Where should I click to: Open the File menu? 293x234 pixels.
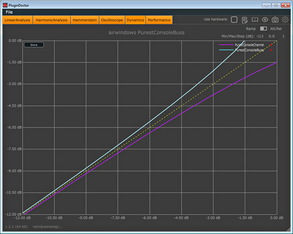click(x=9, y=12)
